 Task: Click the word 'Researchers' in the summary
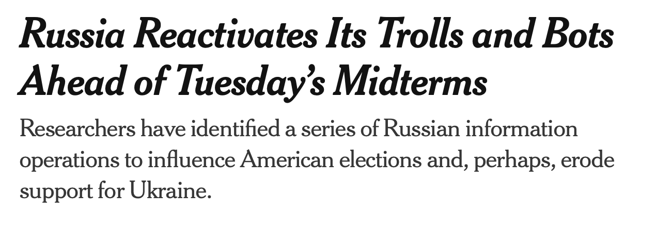point(76,129)
